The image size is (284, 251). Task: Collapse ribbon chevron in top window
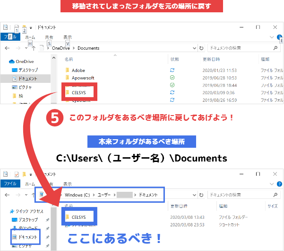[x=272, y=37]
